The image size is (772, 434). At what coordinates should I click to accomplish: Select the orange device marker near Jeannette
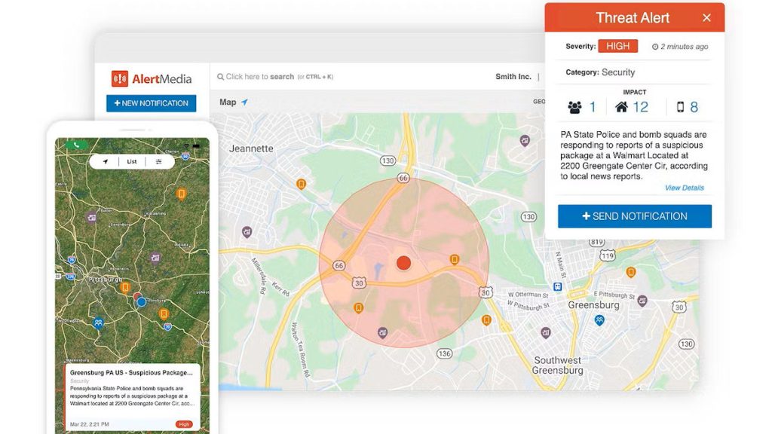pyautogui.click(x=301, y=184)
